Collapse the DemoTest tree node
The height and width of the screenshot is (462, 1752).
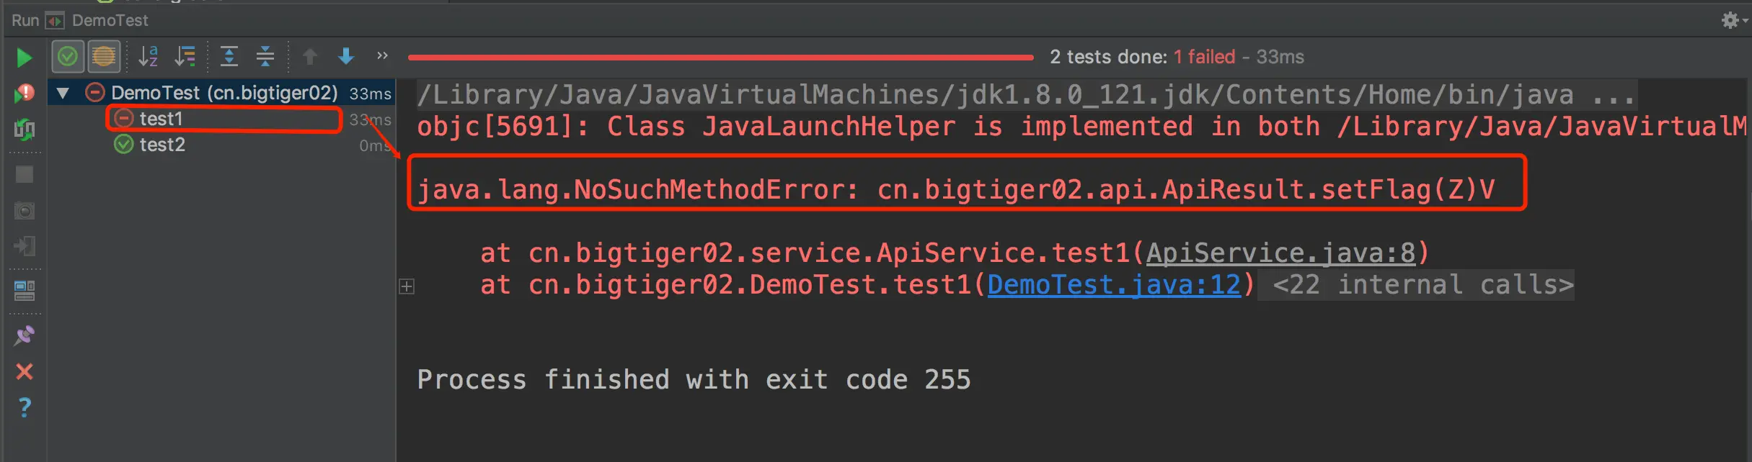(63, 93)
